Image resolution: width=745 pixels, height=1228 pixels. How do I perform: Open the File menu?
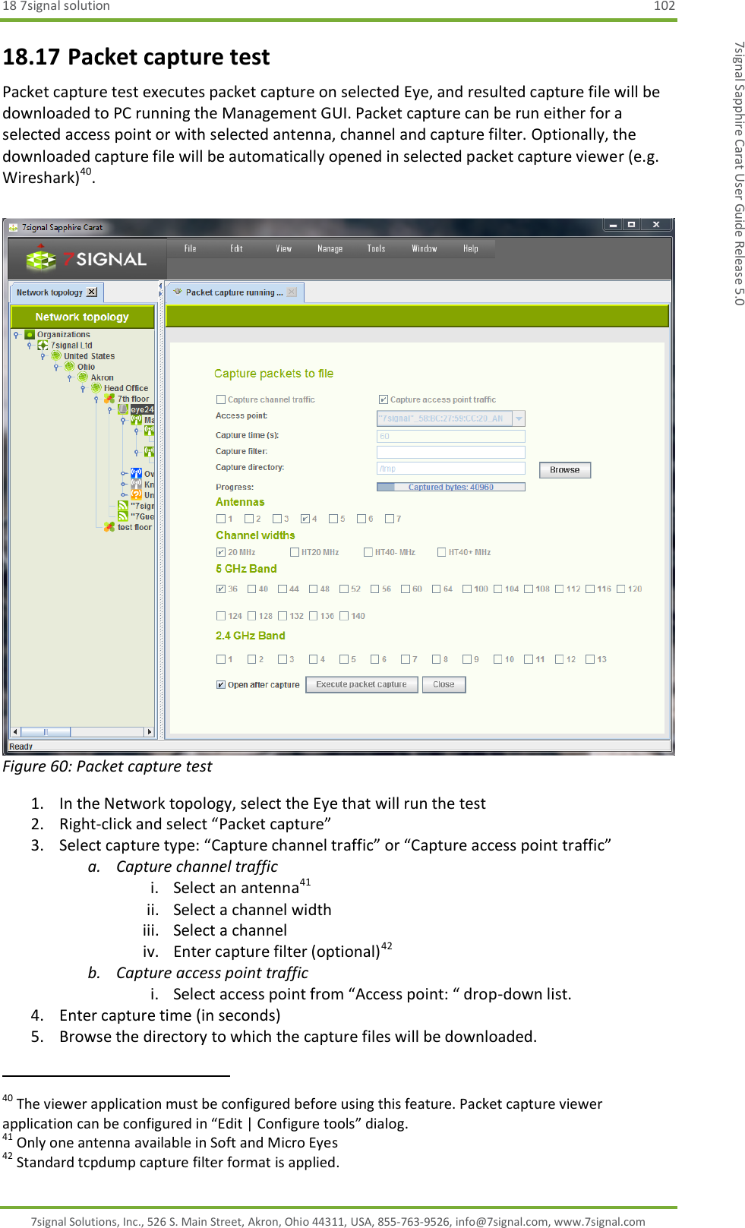pos(190,248)
